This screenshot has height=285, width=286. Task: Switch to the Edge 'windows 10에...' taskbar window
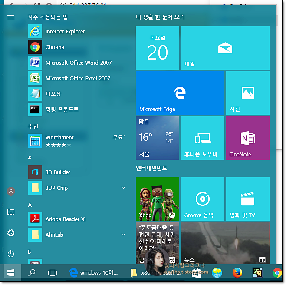coord(94,273)
